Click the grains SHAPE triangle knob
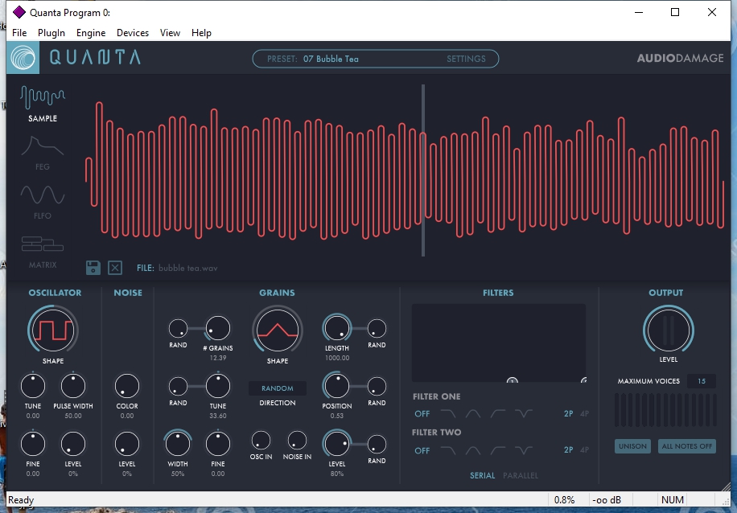Viewport: 737px width, 513px height. pyautogui.click(x=278, y=330)
